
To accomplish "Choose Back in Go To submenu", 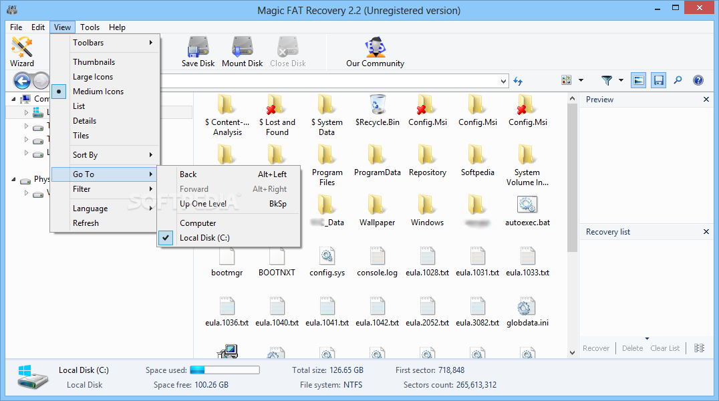I will (x=229, y=174).
